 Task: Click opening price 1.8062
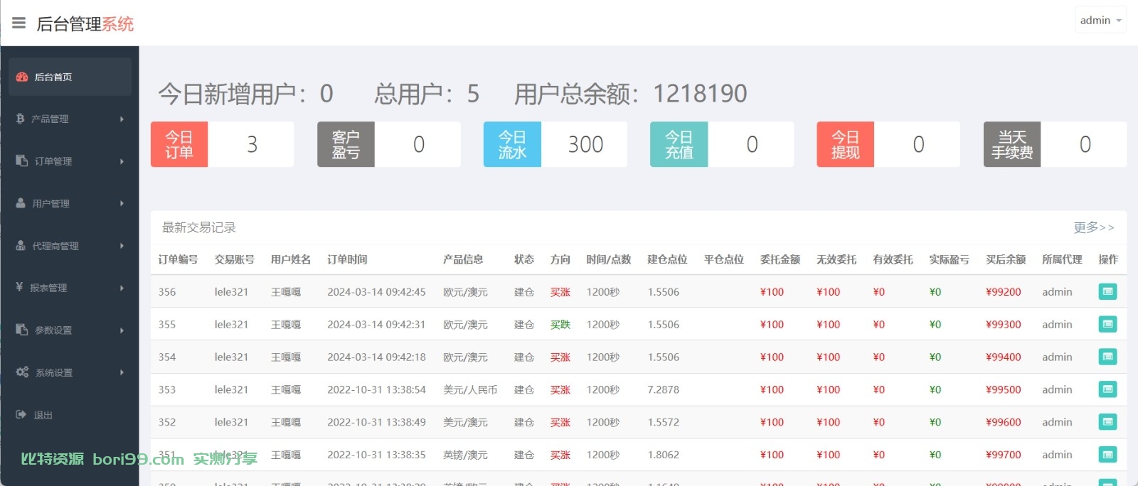click(664, 455)
